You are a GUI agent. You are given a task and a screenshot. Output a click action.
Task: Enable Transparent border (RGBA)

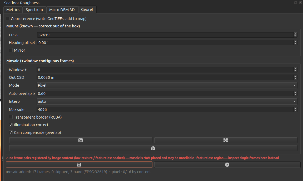pyautogui.click(x=11, y=117)
